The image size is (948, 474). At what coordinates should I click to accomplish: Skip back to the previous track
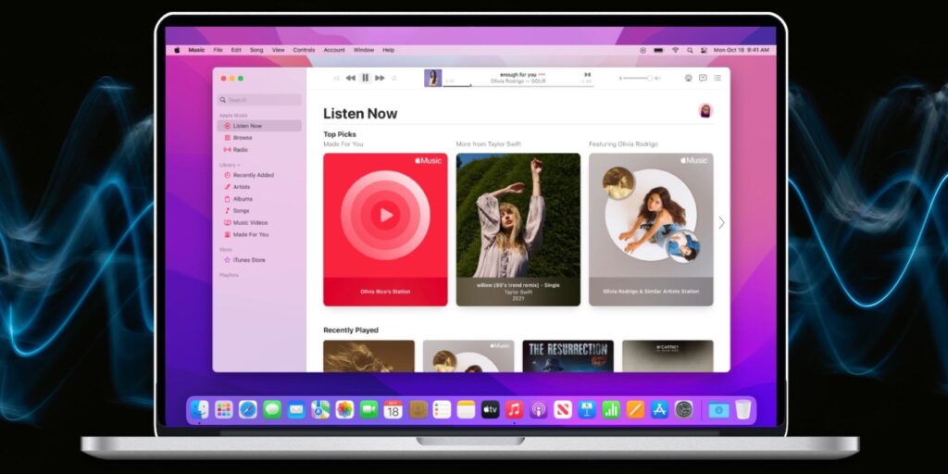tap(350, 78)
